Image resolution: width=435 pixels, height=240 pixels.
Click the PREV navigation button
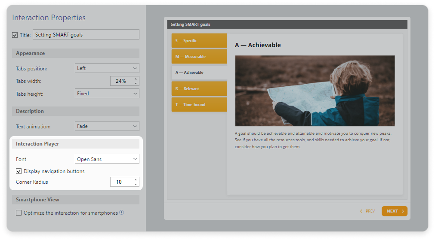367,211
